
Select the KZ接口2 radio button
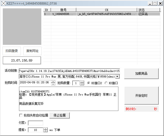pos(88,83)
